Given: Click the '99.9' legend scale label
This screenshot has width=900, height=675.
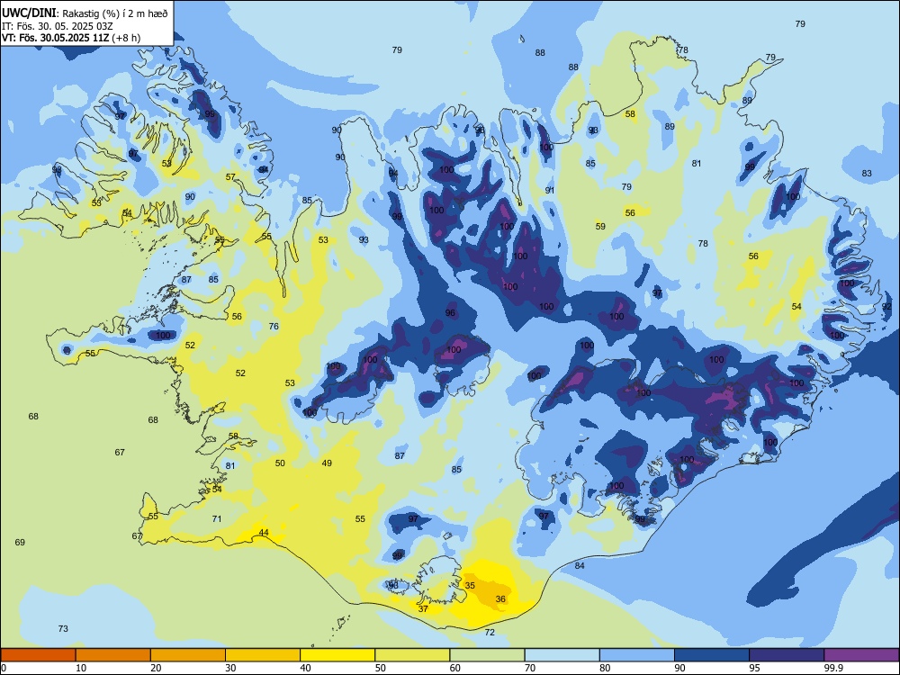Looking at the screenshot, I should pos(832,668).
